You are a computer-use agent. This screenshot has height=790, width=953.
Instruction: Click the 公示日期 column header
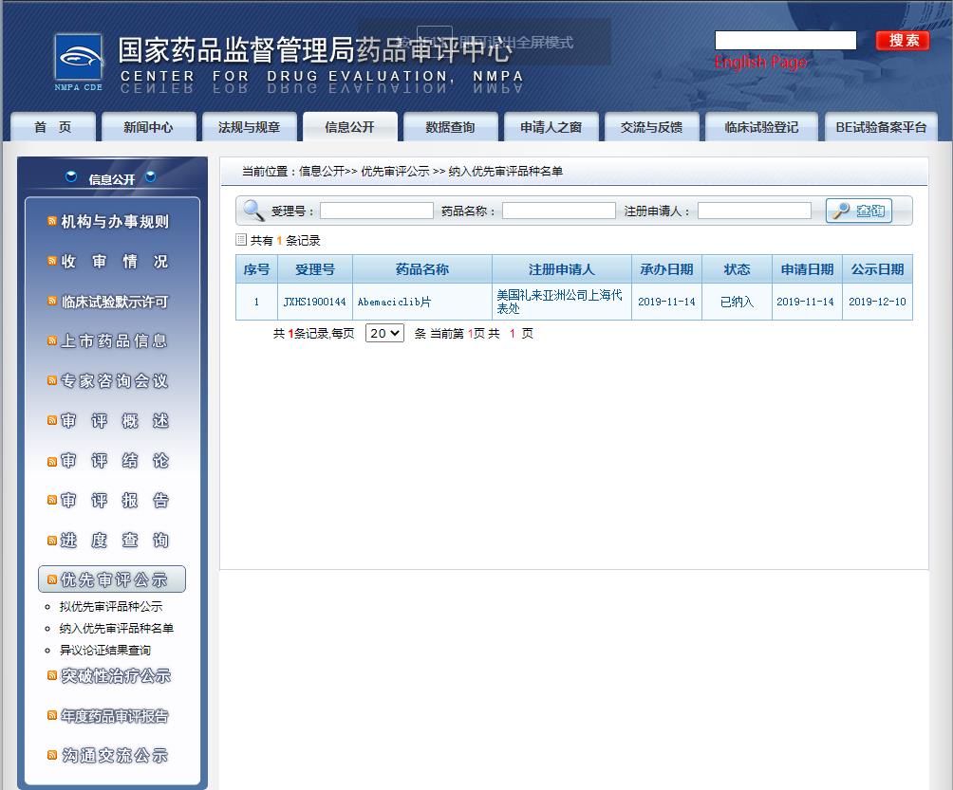coord(877,269)
